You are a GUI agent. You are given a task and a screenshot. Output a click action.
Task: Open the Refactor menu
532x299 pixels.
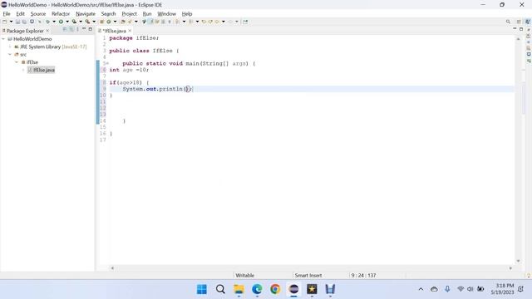pos(61,14)
